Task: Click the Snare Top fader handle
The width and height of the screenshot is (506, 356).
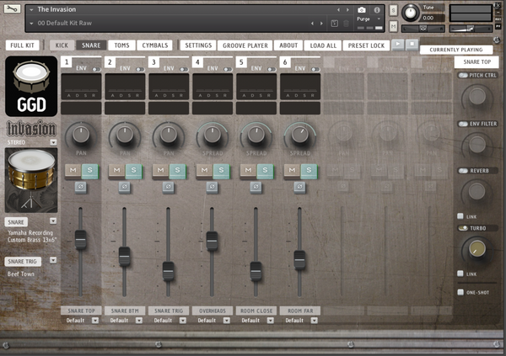Action: pos(81,240)
